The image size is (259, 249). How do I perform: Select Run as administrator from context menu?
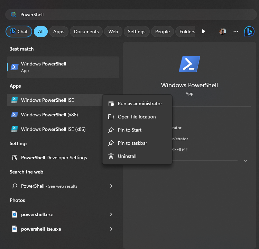(140, 104)
